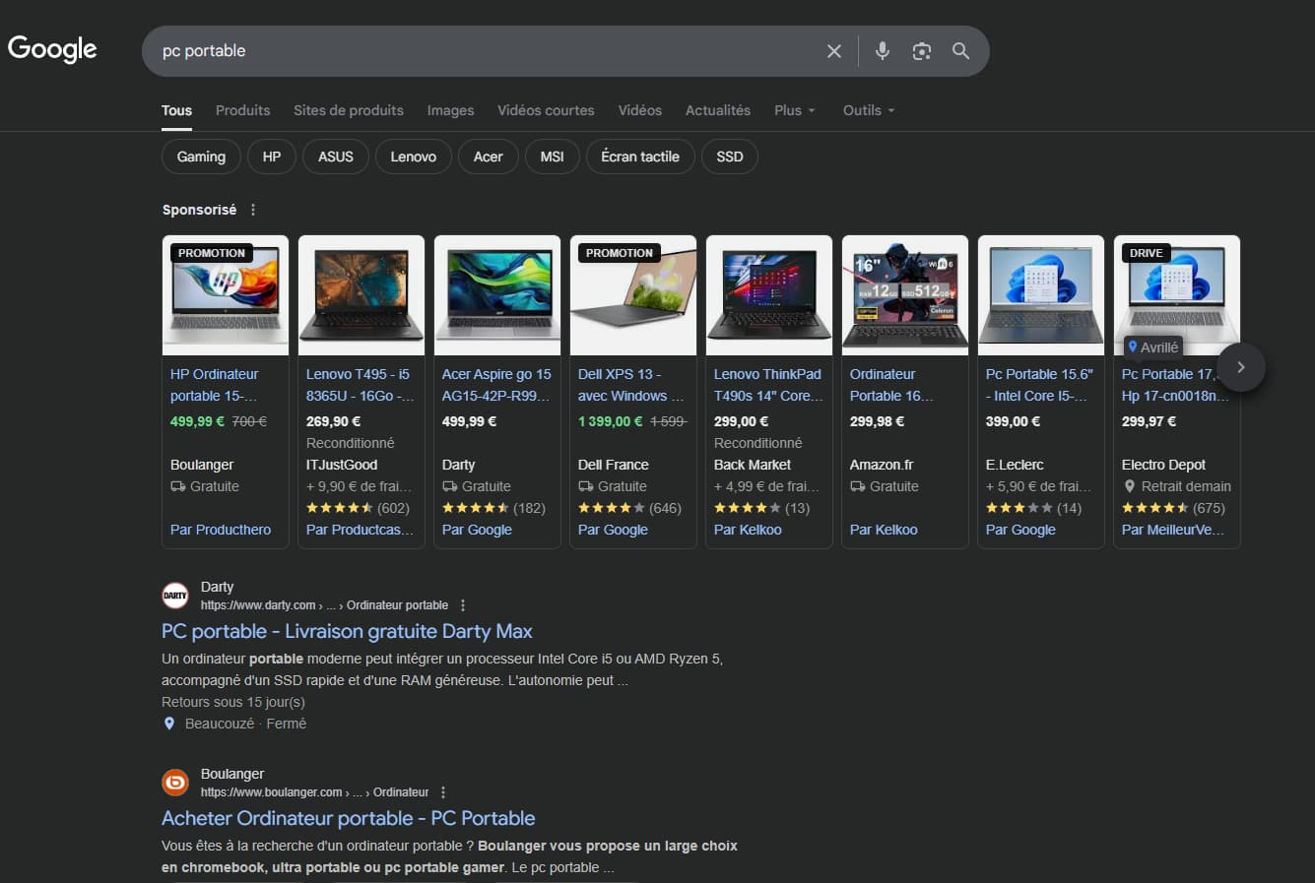Advance the sponsored carousel with the right arrow
Image resolution: width=1315 pixels, height=883 pixels.
(1241, 366)
